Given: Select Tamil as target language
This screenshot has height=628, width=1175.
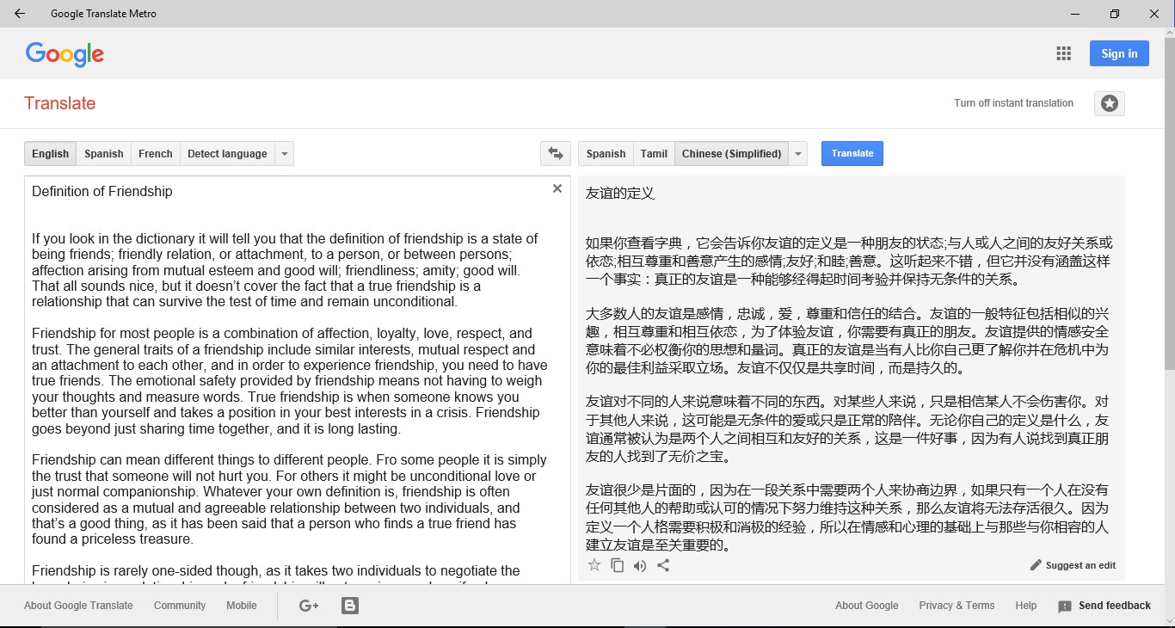Looking at the screenshot, I should click(654, 154).
